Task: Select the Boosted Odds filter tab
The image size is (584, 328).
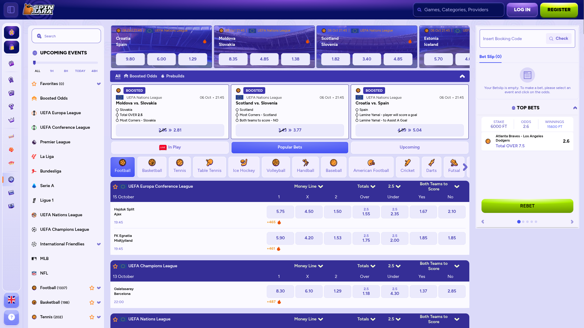Action: [141, 76]
